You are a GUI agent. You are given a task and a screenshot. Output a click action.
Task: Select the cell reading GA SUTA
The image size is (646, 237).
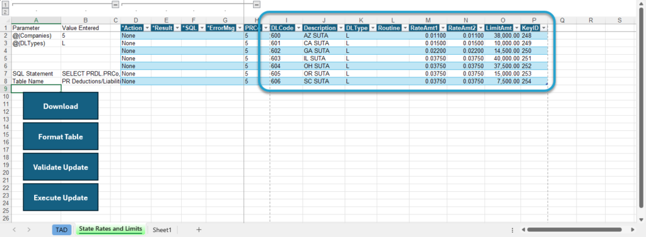click(324, 51)
